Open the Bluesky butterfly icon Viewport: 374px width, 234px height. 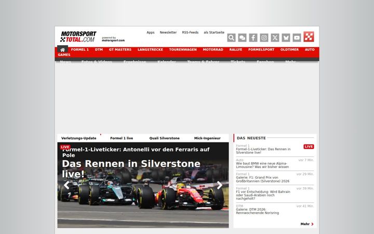286,38
